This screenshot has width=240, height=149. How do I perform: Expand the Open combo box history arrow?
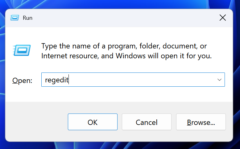[219, 80]
